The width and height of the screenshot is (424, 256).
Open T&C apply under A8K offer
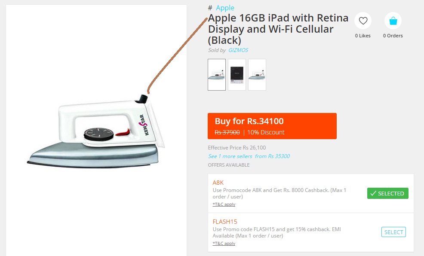click(224, 204)
